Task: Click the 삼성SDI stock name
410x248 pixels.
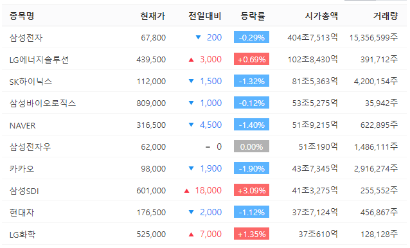Action: point(24,191)
